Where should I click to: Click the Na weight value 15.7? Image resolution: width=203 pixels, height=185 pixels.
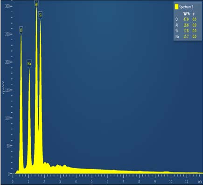pyautogui.click(x=186, y=36)
